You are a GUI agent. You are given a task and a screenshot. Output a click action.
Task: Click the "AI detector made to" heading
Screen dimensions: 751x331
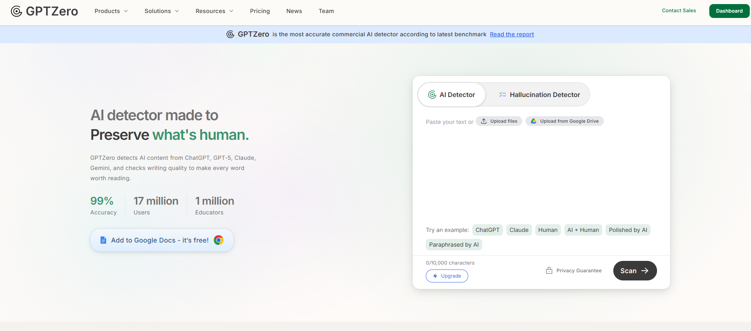(154, 115)
